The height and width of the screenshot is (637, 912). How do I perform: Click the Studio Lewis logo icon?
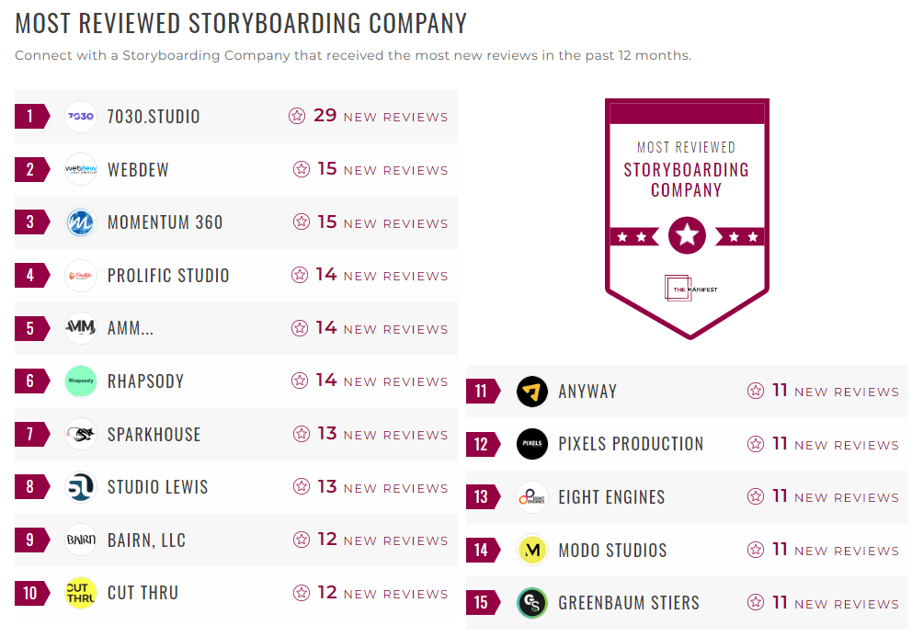pos(81,487)
